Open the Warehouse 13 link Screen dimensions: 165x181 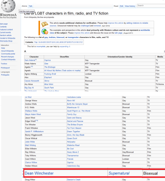tap(73, 107)
